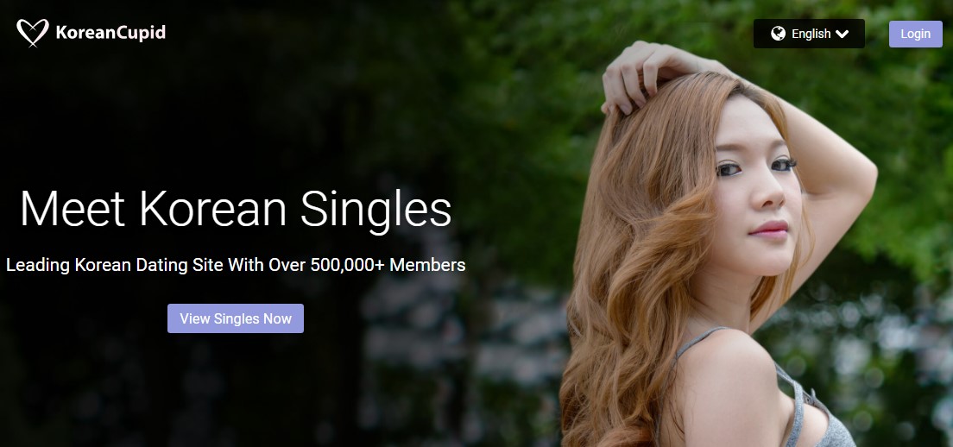953x447 pixels.
Task: Select the word "English" in language selector
Action: point(811,34)
